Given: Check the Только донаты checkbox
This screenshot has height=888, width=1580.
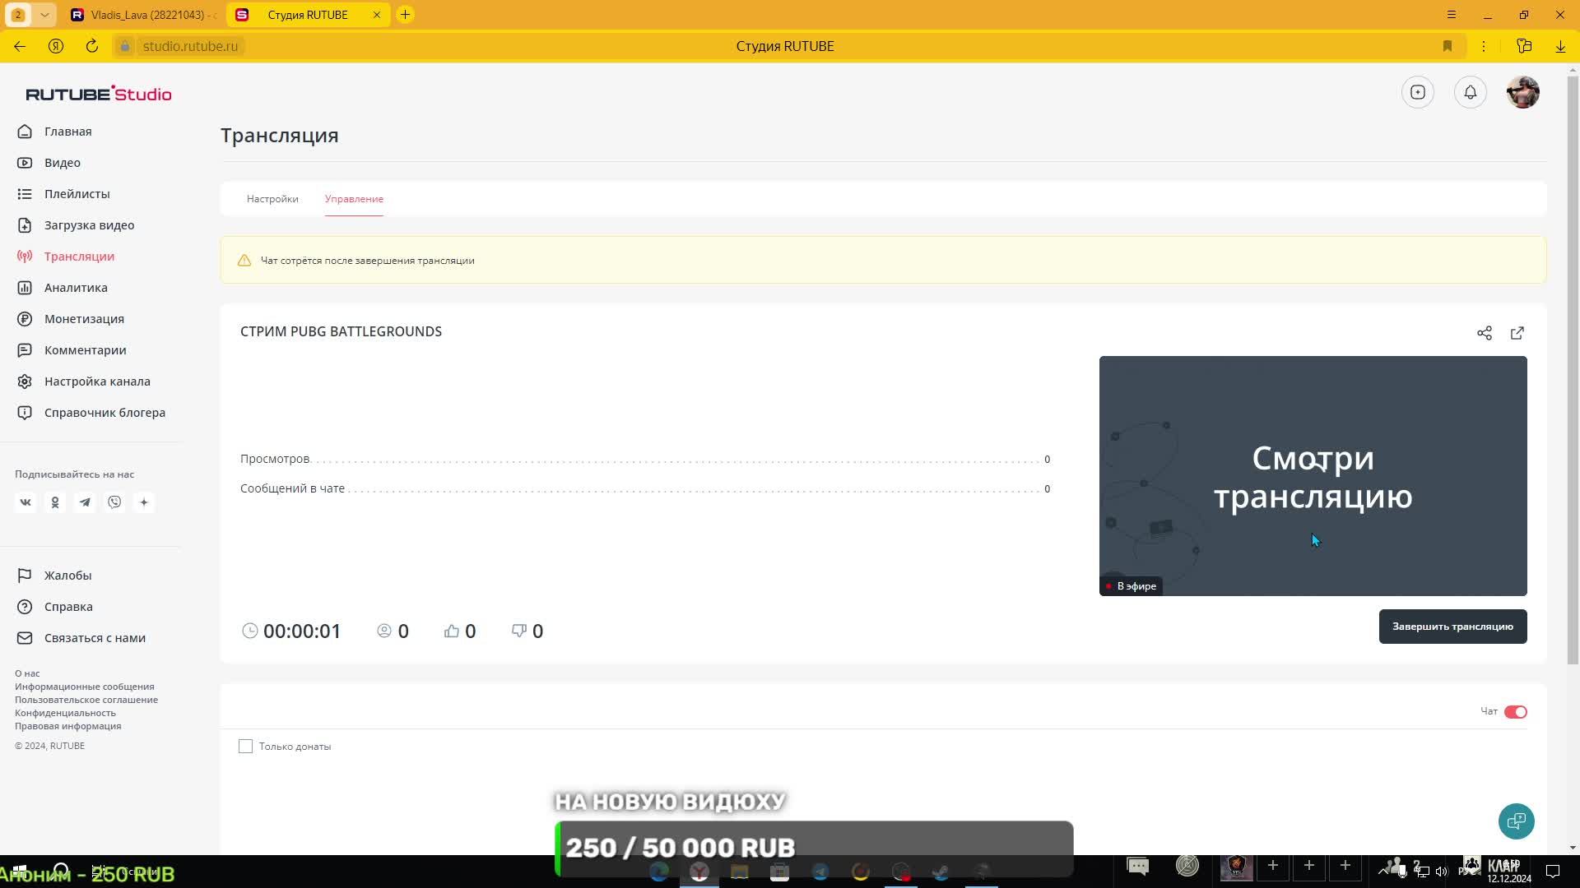Looking at the screenshot, I should 245,747.
